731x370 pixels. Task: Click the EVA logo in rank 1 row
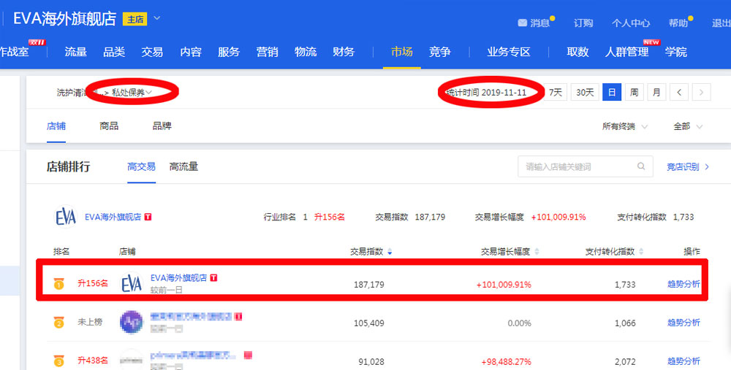(132, 283)
